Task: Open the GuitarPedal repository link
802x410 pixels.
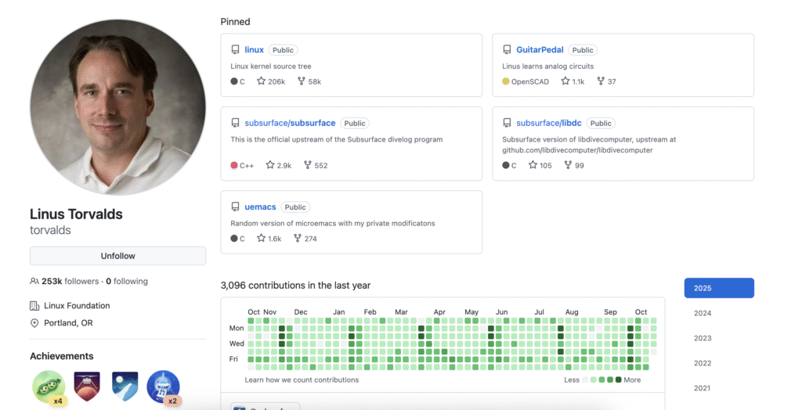Action: (540, 50)
